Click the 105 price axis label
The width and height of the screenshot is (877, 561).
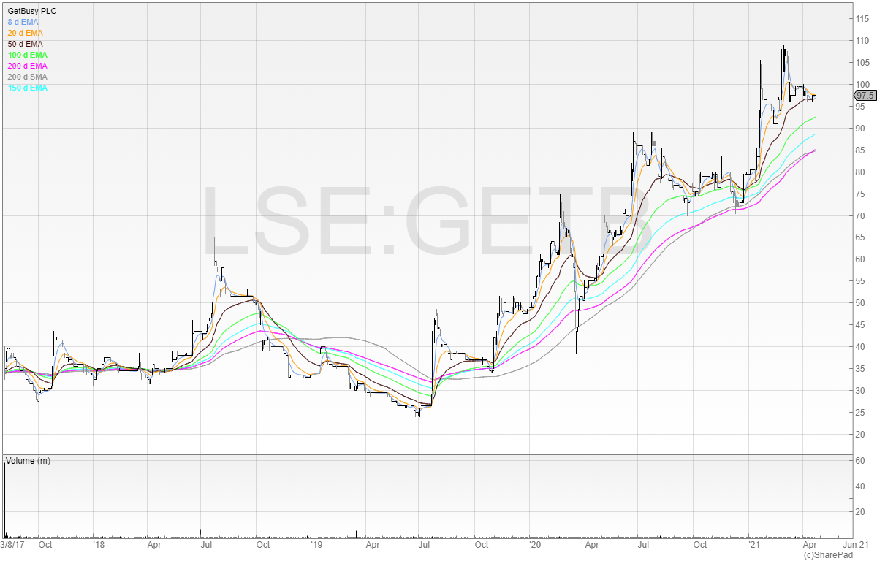(861, 63)
